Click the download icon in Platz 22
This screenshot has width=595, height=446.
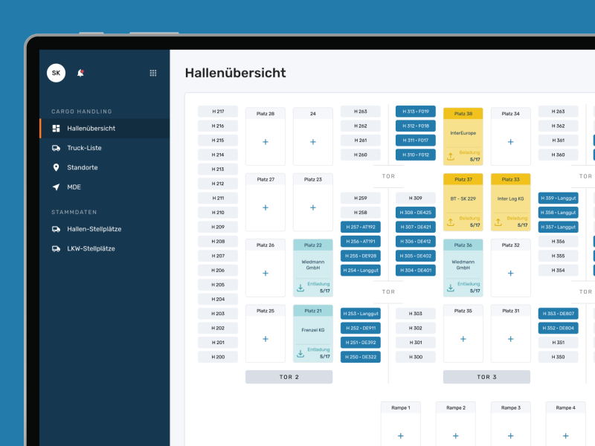point(300,288)
